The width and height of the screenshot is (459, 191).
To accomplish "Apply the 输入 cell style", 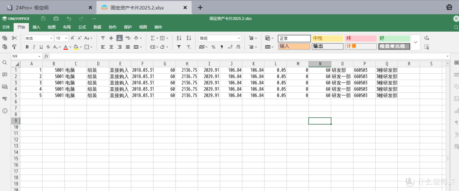I will tap(294, 46).
